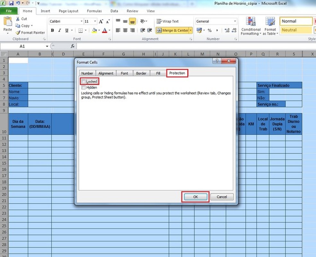Open the Review ribbon tab

pyautogui.click(x=132, y=11)
